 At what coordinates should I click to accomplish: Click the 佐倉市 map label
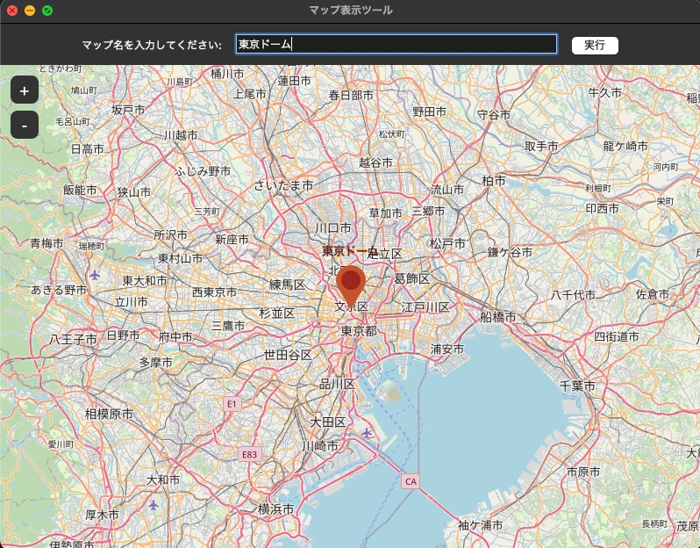[653, 294]
